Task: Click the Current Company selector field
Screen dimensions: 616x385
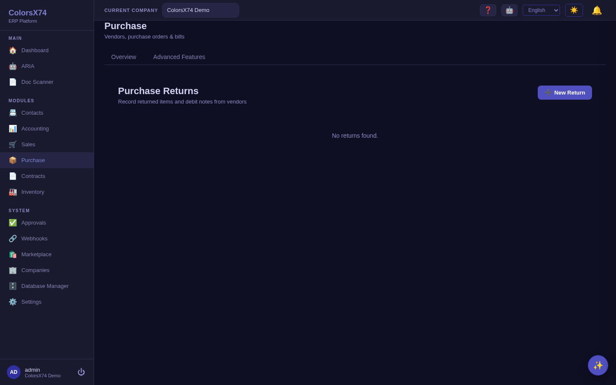Action: (201, 10)
